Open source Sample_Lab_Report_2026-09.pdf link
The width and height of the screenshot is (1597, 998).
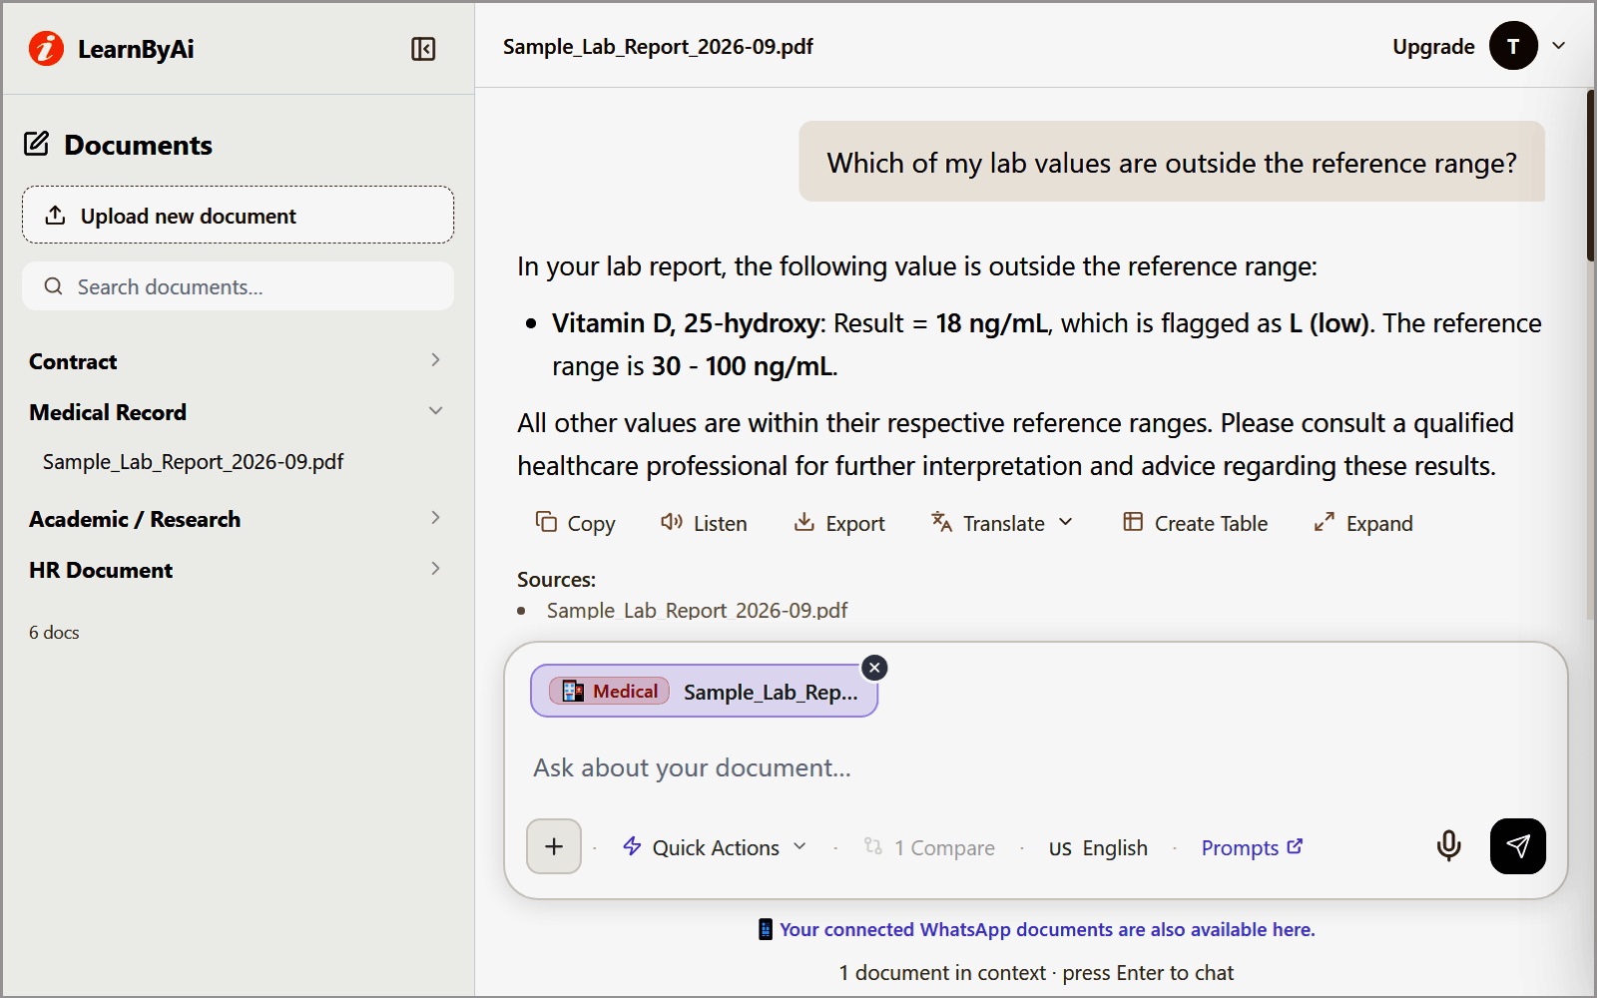click(x=697, y=610)
